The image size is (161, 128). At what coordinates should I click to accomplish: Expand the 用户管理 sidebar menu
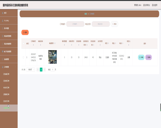click(9, 28)
